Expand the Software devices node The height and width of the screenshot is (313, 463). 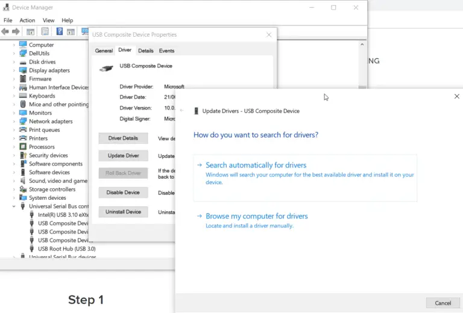pyautogui.click(x=14, y=172)
